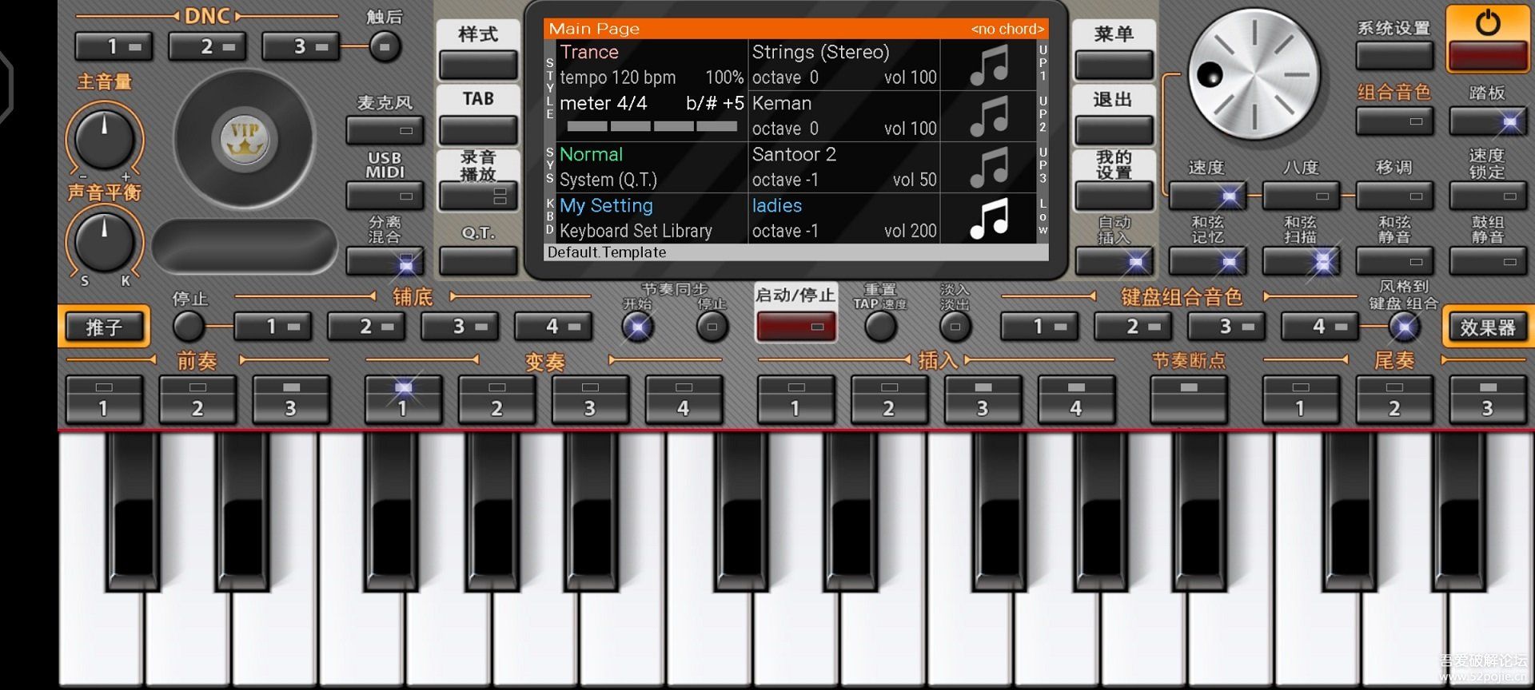Toggle the 麦克风 microphone switch
1535x690 pixels.
385,130
